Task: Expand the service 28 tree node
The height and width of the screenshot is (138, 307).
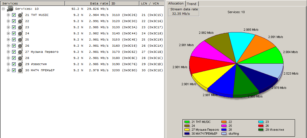Action: tap(8, 58)
